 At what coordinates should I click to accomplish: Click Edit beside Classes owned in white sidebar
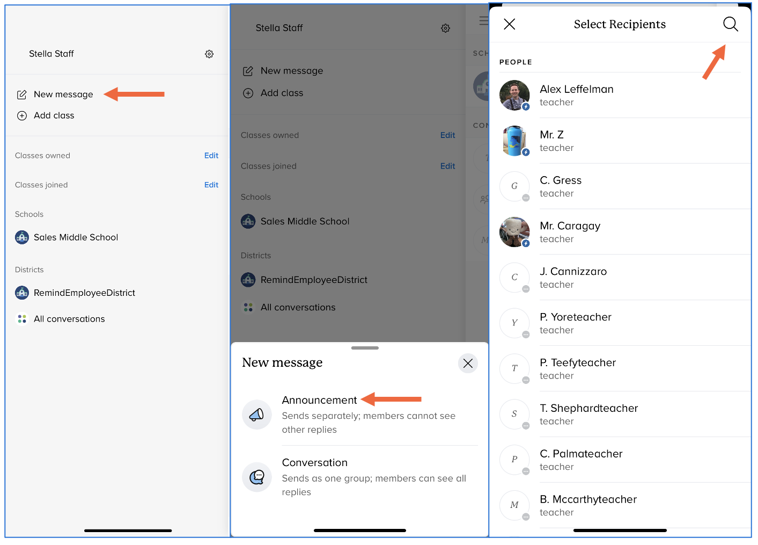click(211, 156)
